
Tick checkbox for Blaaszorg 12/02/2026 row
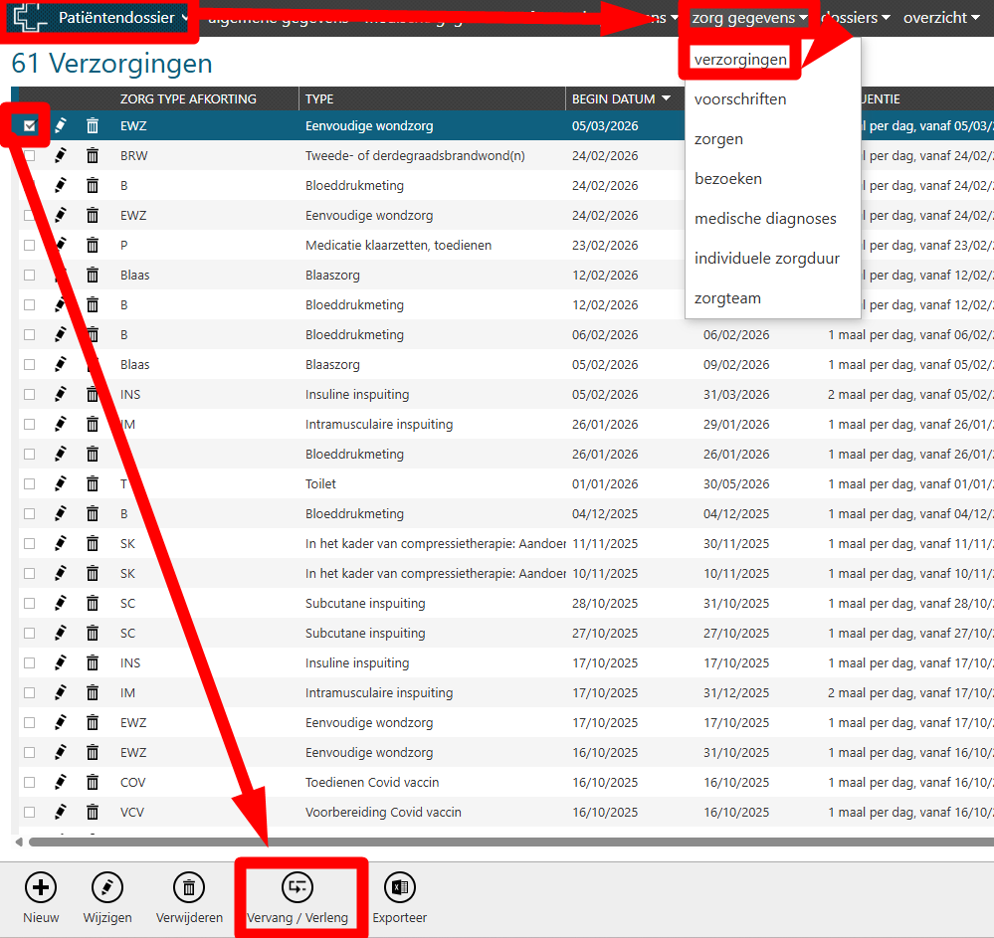[29, 275]
